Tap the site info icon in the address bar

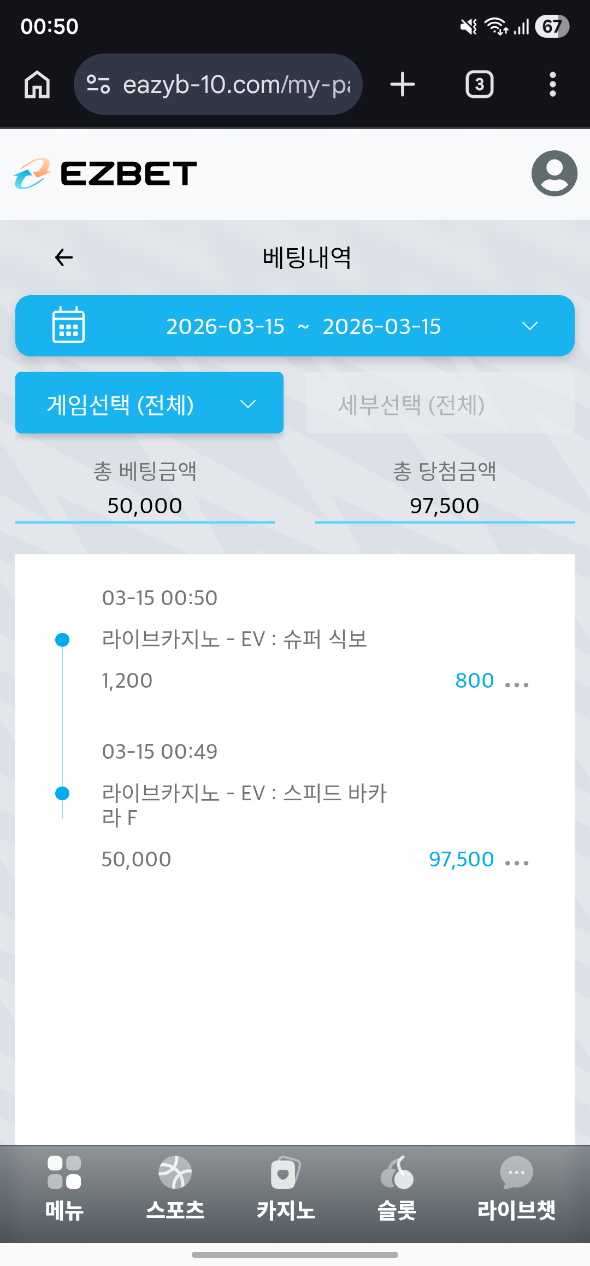(98, 85)
